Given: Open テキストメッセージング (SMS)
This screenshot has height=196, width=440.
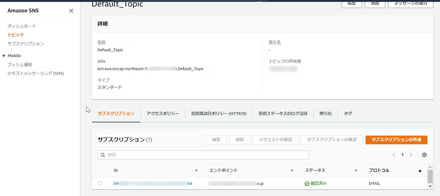Looking at the screenshot, I should coord(36,73).
